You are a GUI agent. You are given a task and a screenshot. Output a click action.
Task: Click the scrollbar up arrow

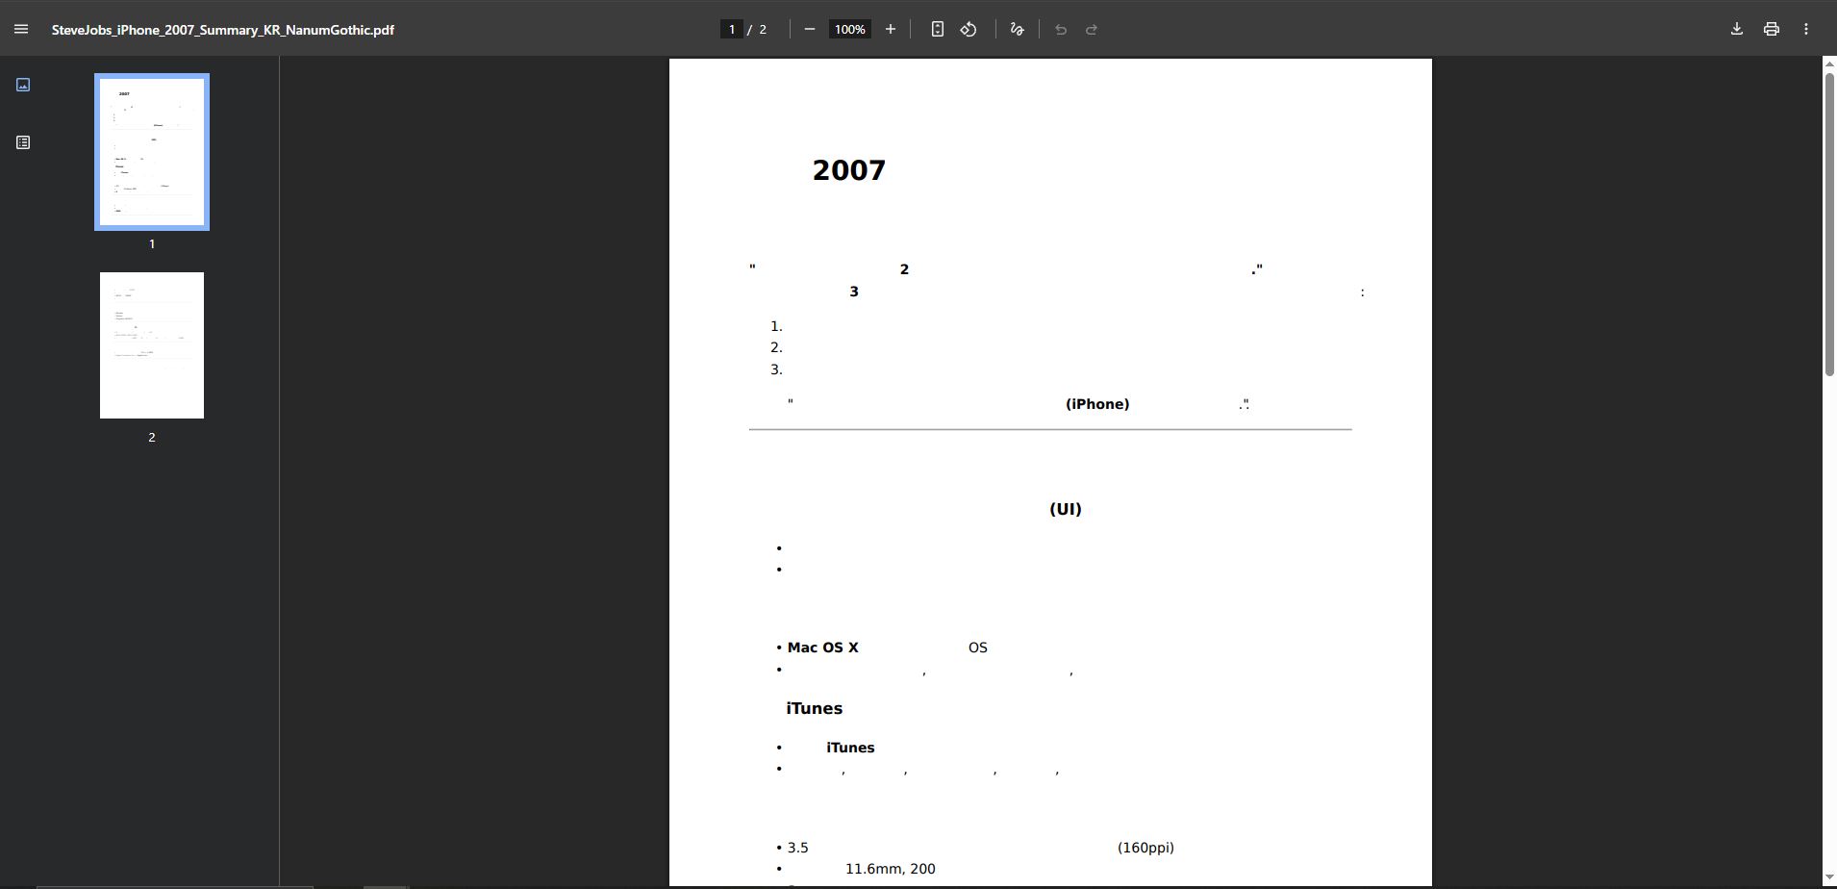[x=1829, y=63]
